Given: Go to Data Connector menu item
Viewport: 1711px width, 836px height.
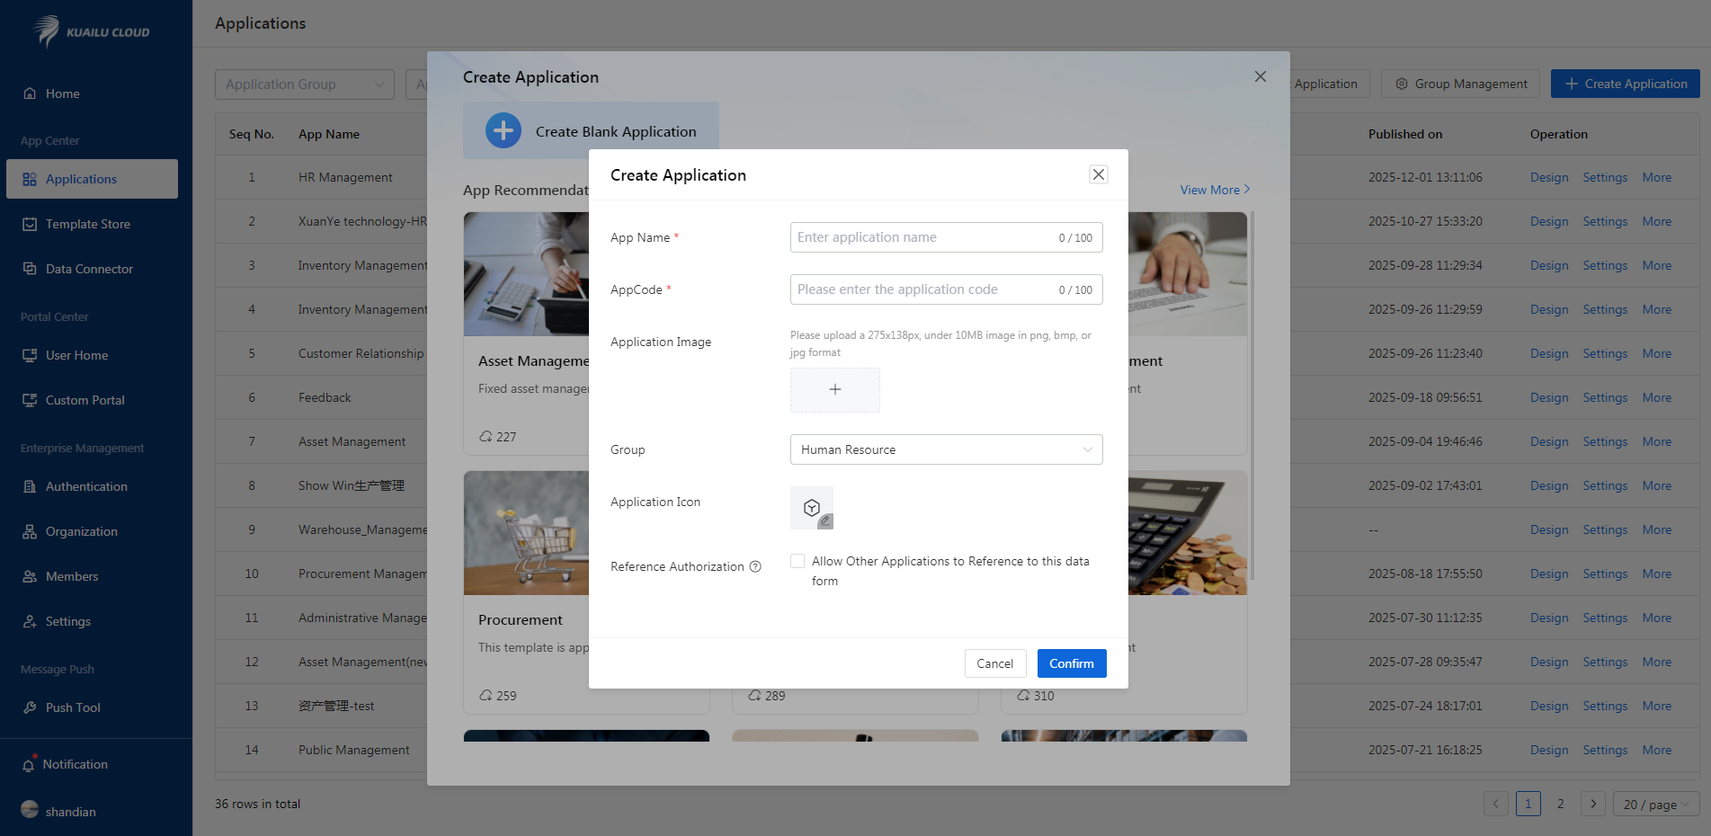Looking at the screenshot, I should click(x=89, y=269).
